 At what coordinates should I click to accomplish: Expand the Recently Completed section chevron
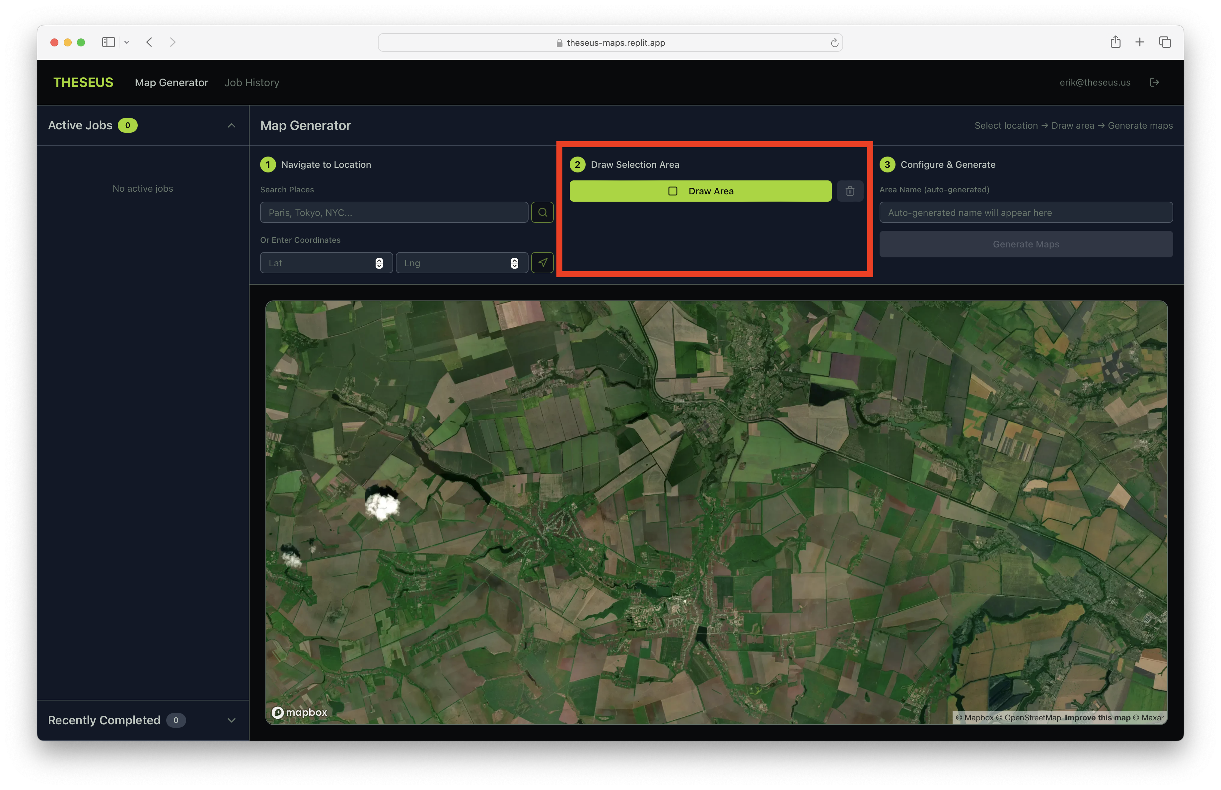(x=231, y=720)
